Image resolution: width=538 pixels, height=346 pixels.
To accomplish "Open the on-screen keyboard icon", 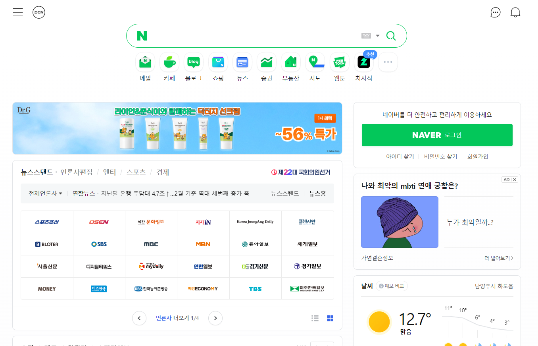I will (x=366, y=36).
